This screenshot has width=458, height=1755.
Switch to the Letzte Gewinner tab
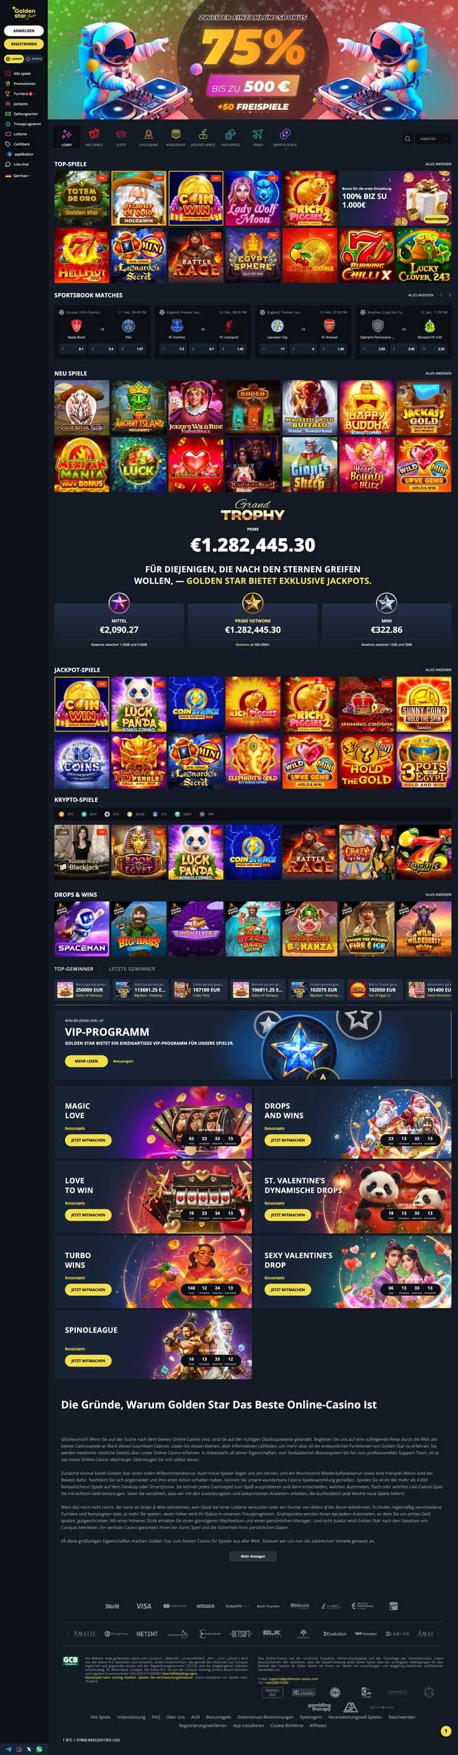click(x=132, y=968)
